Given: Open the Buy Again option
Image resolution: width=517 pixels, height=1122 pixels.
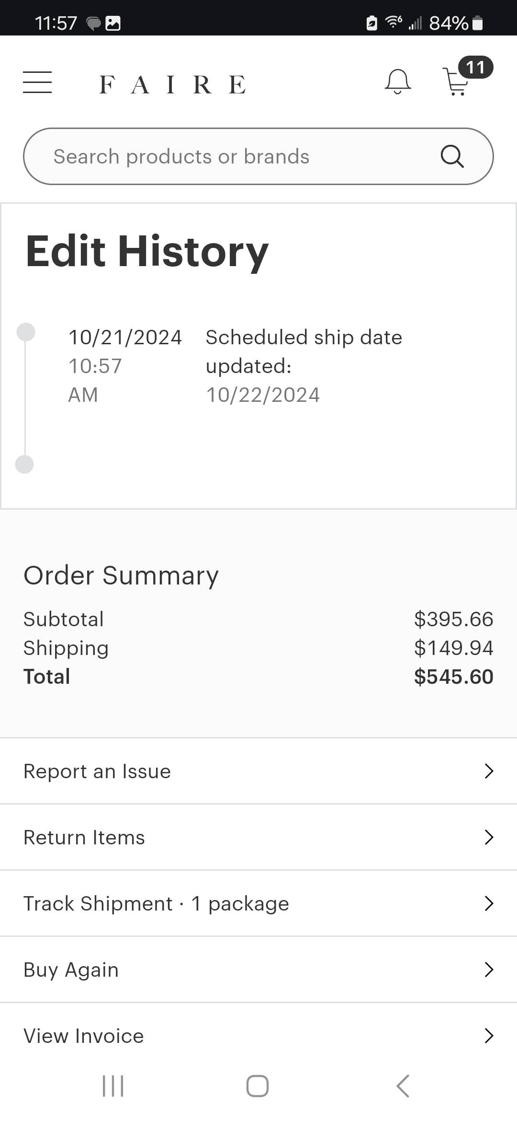Looking at the screenshot, I should pos(71,970).
